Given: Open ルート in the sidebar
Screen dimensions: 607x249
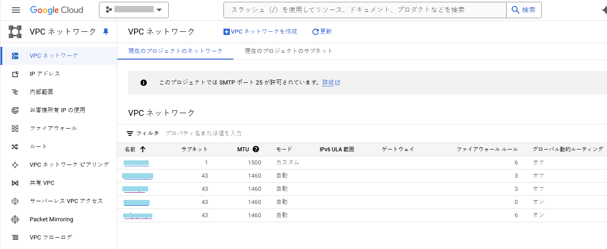Looking at the screenshot, I should [x=38, y=146].
